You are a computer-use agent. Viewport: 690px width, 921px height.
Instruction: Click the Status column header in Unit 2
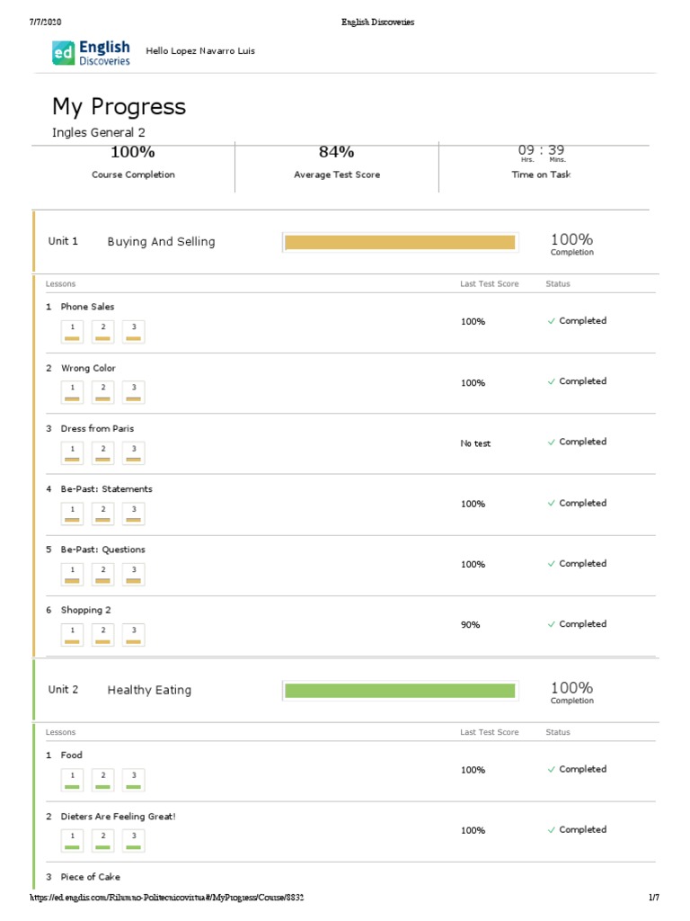click(557, 733)
